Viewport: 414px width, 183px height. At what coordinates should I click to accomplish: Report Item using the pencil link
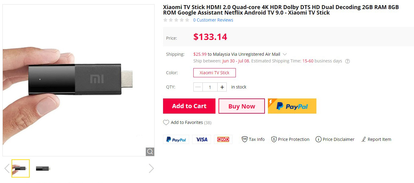pos(376,139)
